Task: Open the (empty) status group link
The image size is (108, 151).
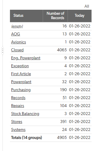Action: point(17,26)
